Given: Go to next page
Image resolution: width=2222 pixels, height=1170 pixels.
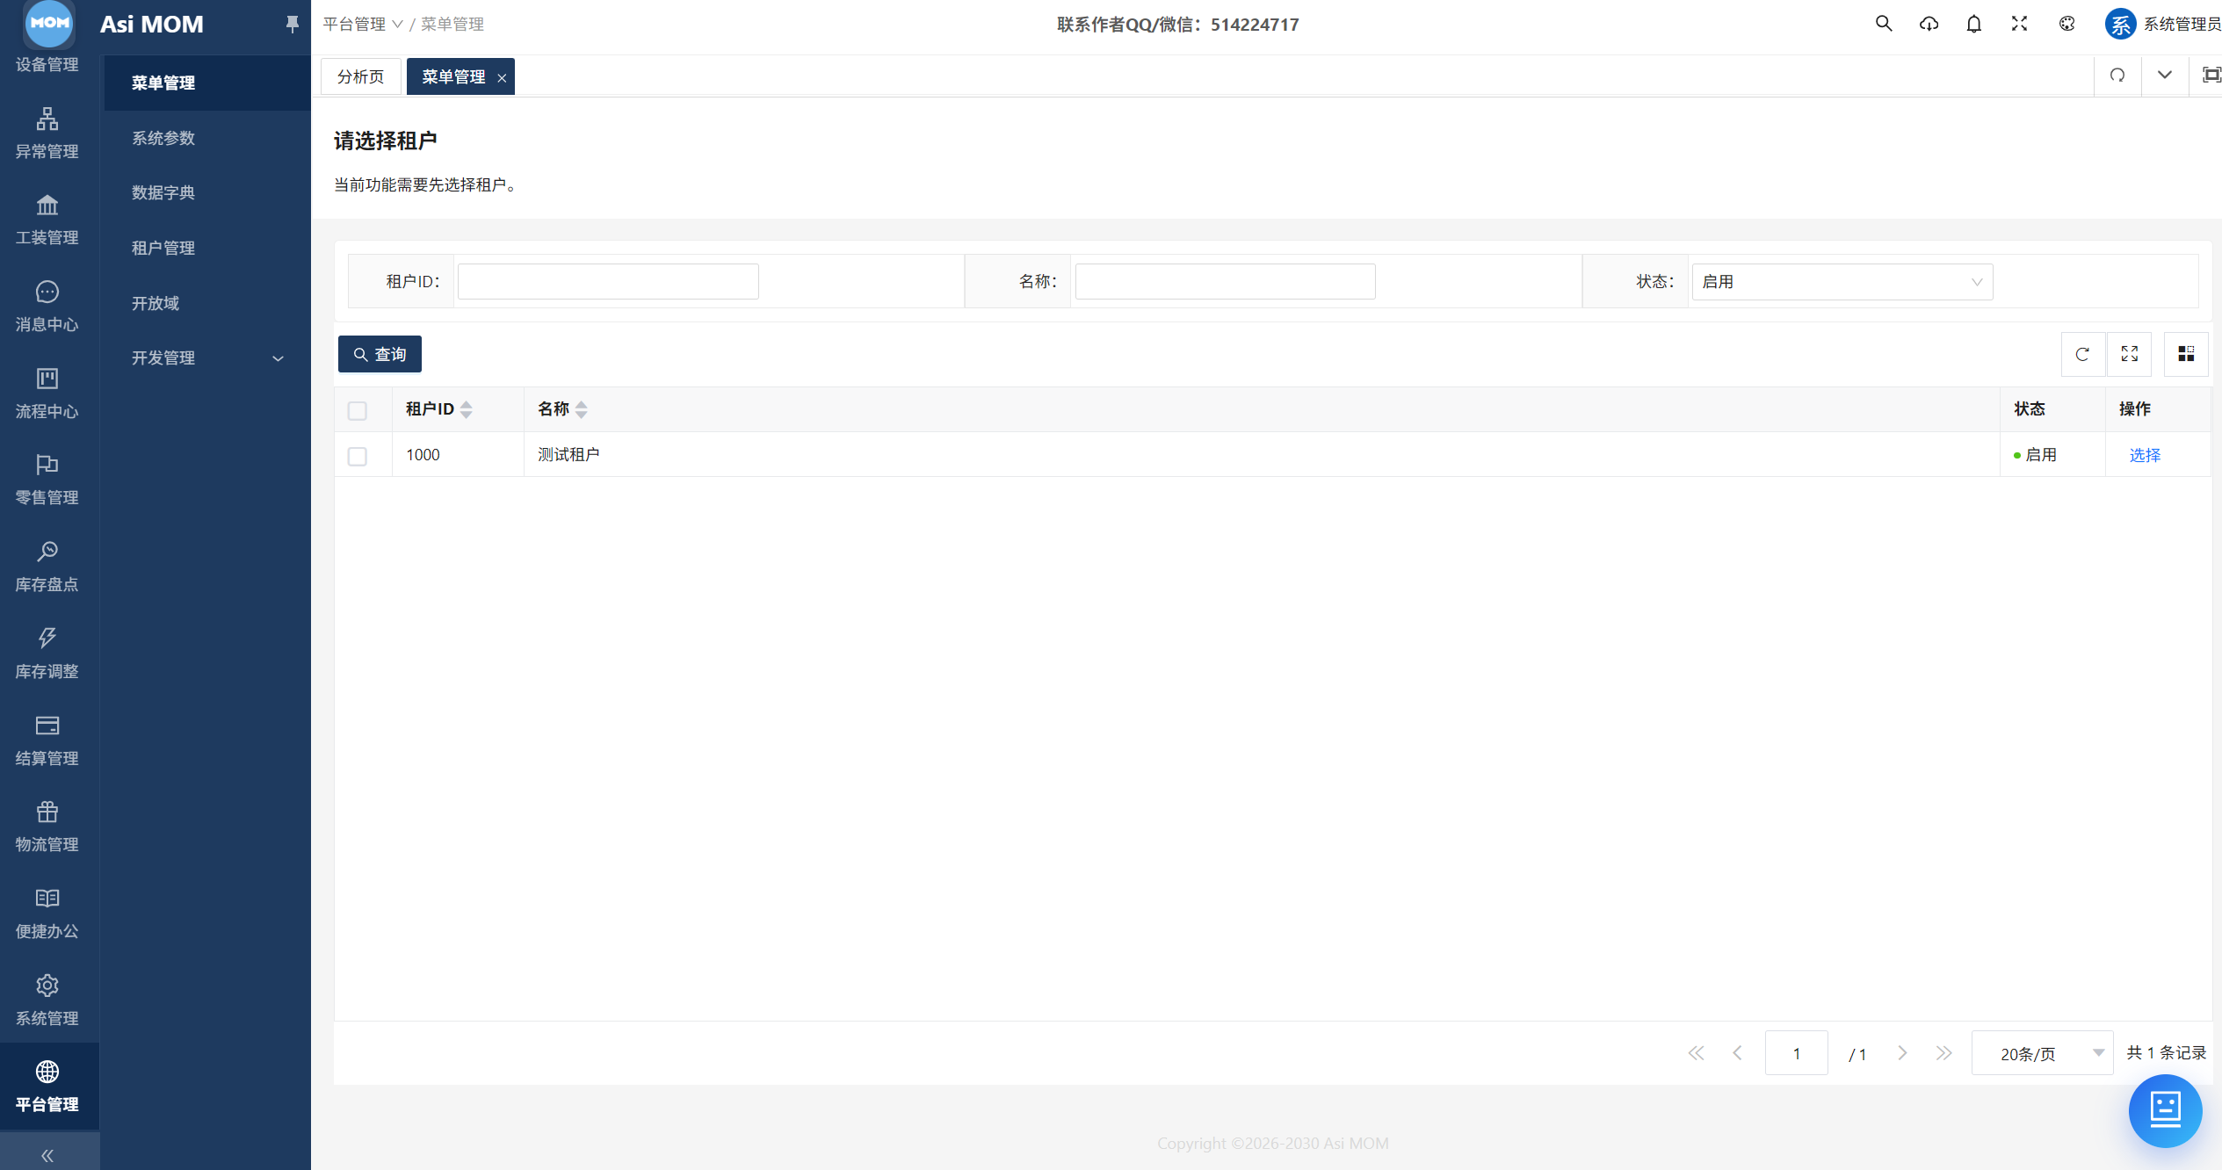Looking at the screenshot, I should tap(1902, 1053).
